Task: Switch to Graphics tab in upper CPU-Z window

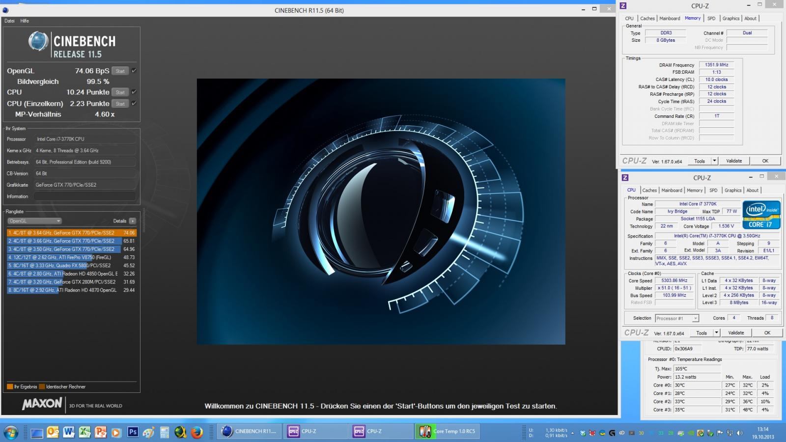Action: 731,19
